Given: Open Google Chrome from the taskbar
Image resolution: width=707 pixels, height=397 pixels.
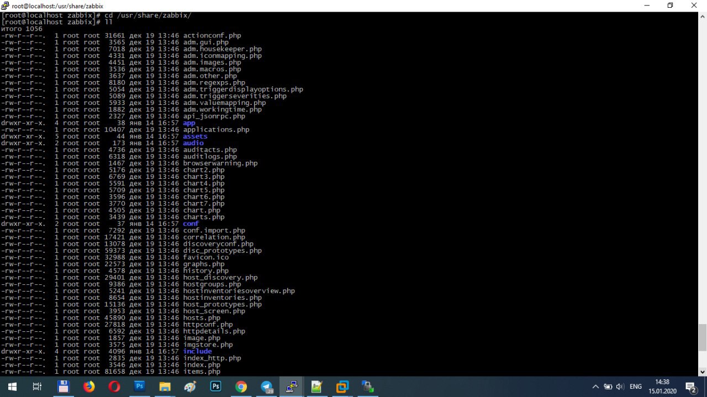Looking at the screenshot, I should 241,387.
